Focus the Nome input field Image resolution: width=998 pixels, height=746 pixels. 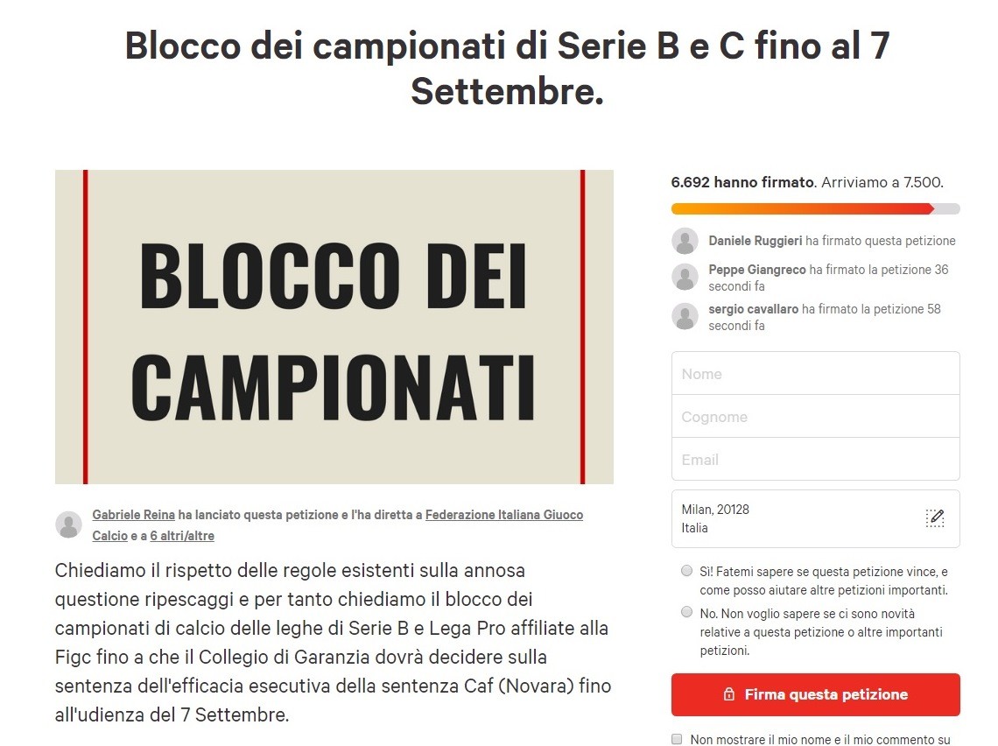click(x=815, y=374)
